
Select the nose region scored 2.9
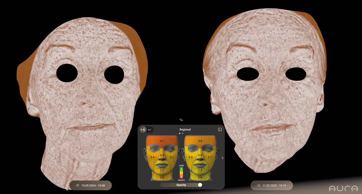point(200,155)
